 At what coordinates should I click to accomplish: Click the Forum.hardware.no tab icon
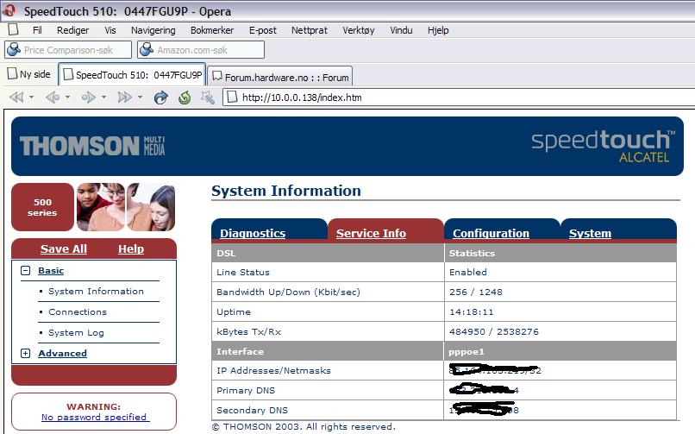click(x=216, y=77)
